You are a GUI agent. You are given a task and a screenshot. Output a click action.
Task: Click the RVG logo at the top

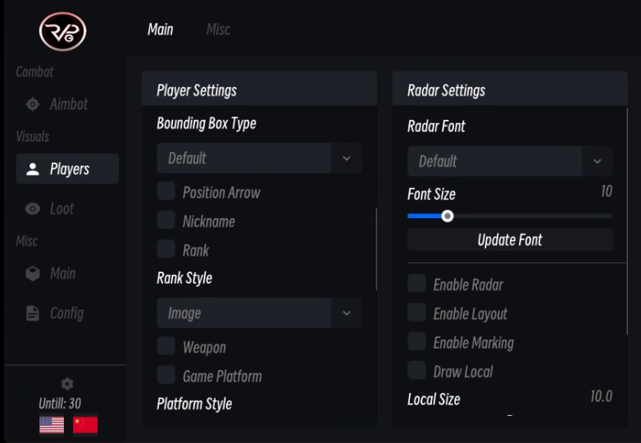point(62,31)
